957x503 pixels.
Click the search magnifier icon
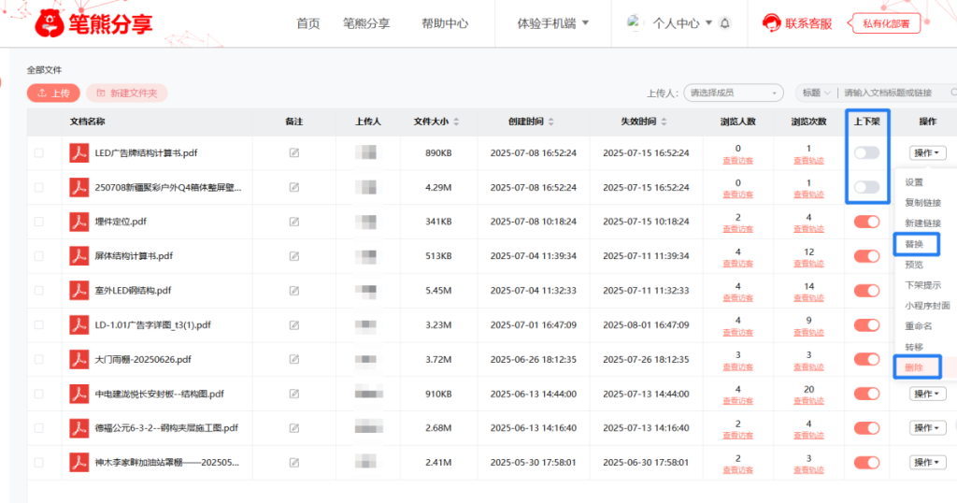click(953, 93)
